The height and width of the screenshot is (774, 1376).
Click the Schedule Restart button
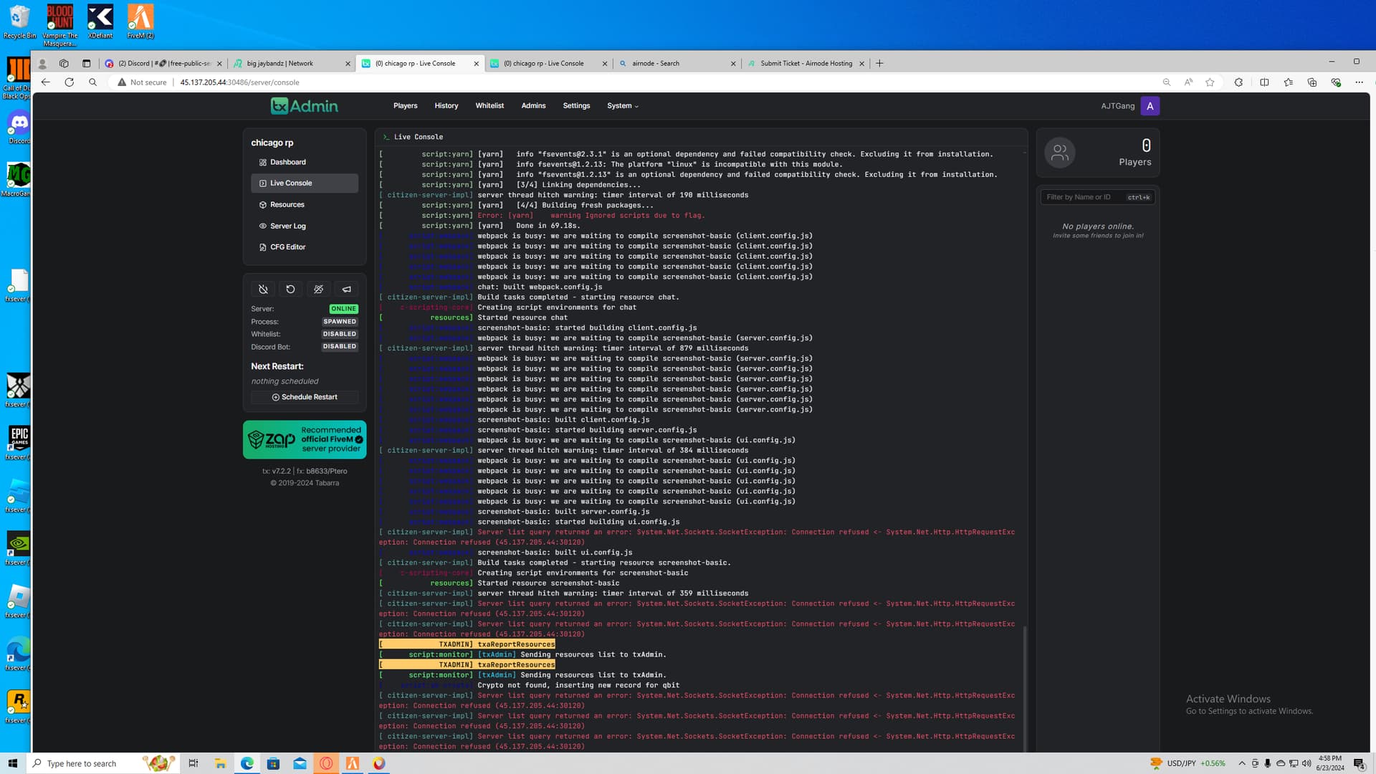[x=304, y=396]
